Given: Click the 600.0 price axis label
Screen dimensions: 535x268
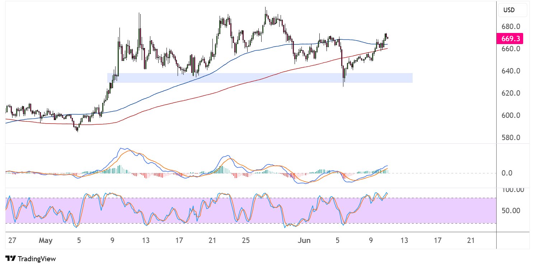Looking at the screenshot, I should point(511,115).
